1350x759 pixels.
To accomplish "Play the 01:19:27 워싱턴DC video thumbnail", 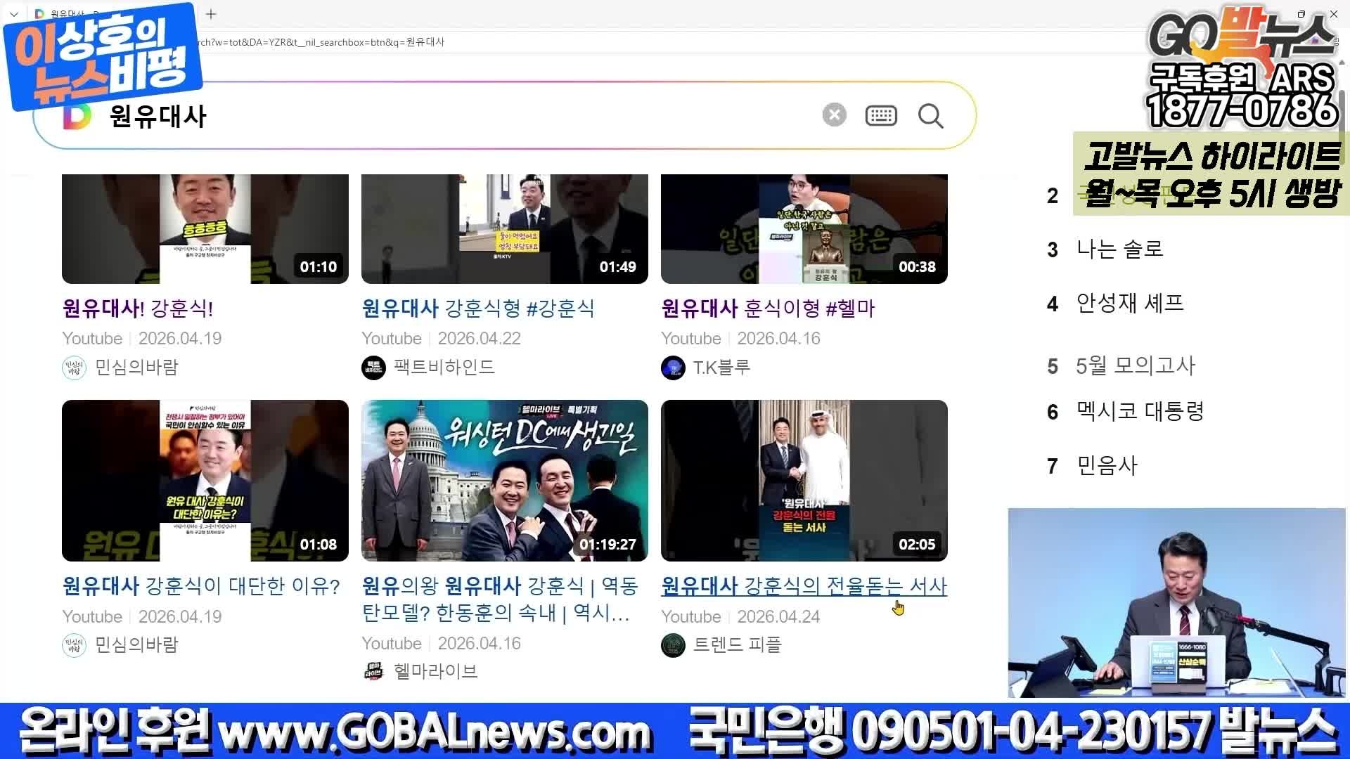I will click(505, 481).
